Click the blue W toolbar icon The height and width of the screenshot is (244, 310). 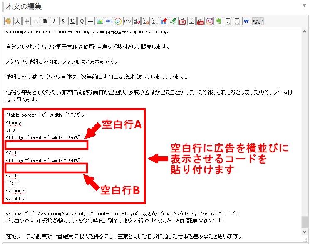(x=246, y=21)
